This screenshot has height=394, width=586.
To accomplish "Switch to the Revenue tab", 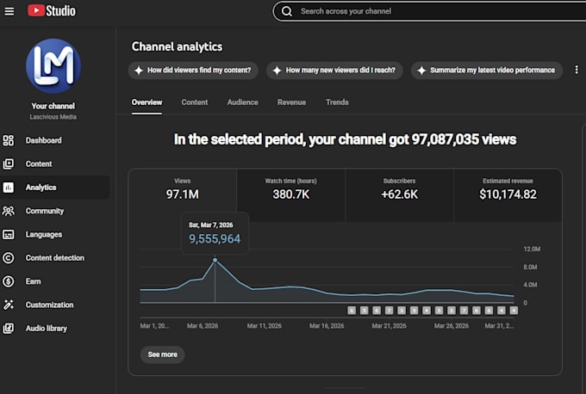I will pos(291,102).
